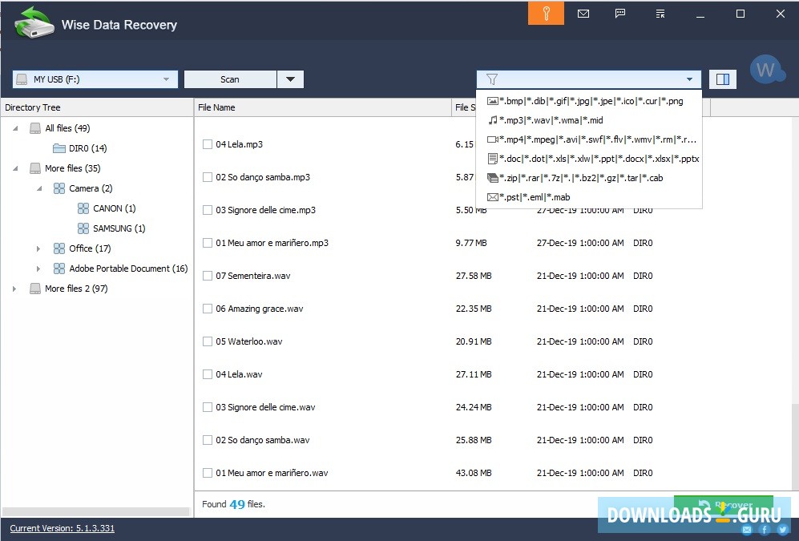Open the Scan button's dropdown arrow

[x=291, y=79]
